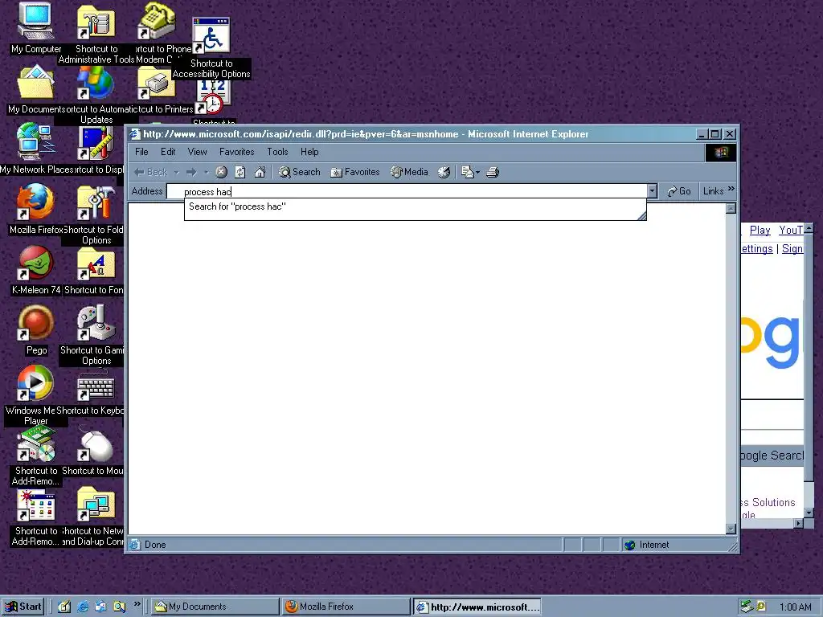The image size is (823, 617).
Task: Click Internet Explorer quick launch icon
Action: [83, 607]
